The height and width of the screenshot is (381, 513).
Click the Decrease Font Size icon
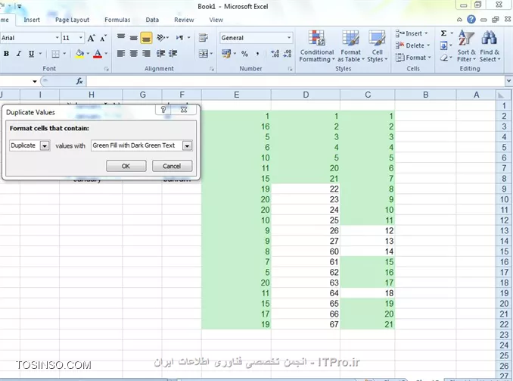[x=103, y=38]
